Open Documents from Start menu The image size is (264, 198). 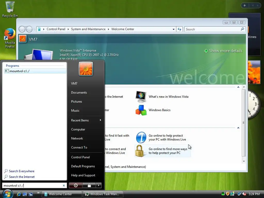79,93
